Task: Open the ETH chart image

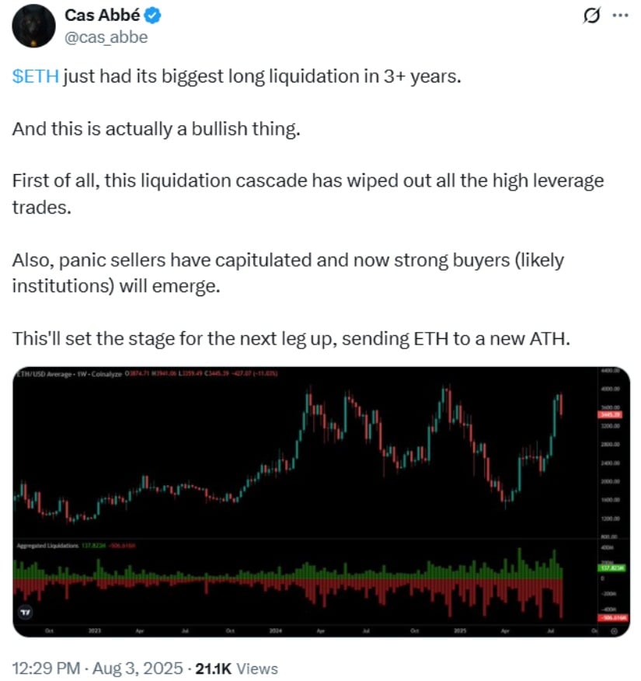Action: pyautogui.click(x=321, y=501)
